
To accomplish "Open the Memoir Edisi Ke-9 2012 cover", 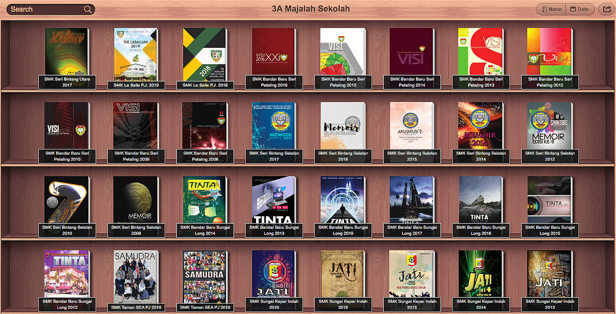I will point(549,126).
